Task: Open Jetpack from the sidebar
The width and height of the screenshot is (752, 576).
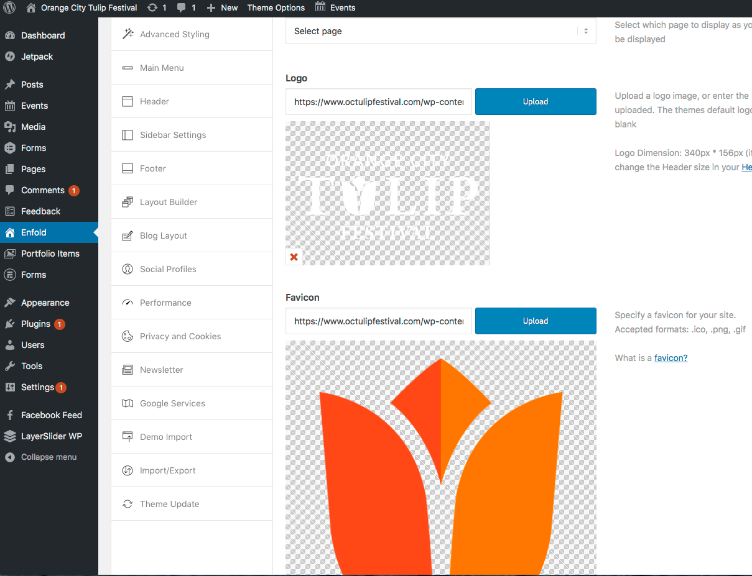Action: (x=37, y=57)
